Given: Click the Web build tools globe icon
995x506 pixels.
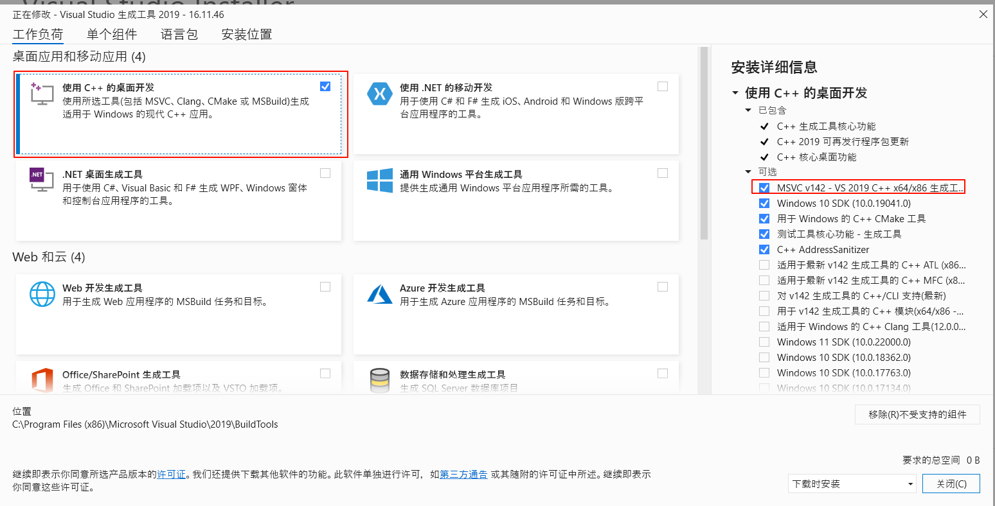Looking at the screenshot, I should (42, 295).
